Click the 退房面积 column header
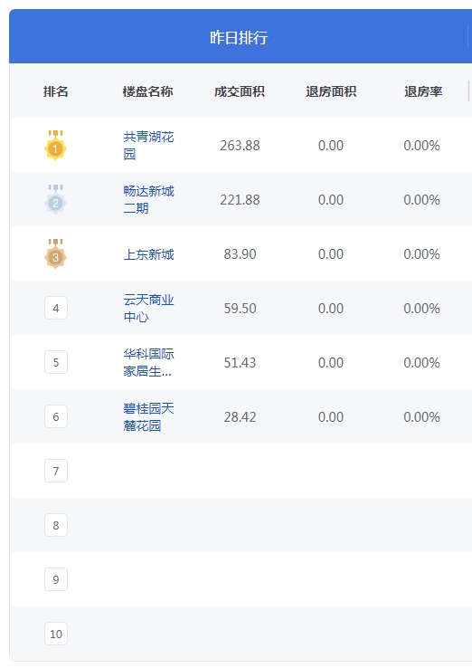 (331, 91)
